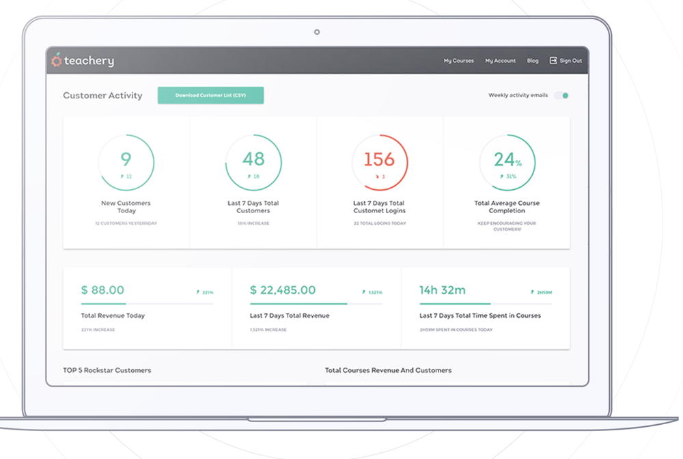Click the '22 TOTAL LOGINS TODAY' caption
Screen dimensions: 683x459
(x=380, y=223)
